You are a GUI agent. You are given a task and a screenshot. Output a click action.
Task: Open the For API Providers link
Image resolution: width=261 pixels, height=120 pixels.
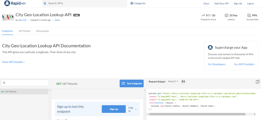click(x=244, y=64)
